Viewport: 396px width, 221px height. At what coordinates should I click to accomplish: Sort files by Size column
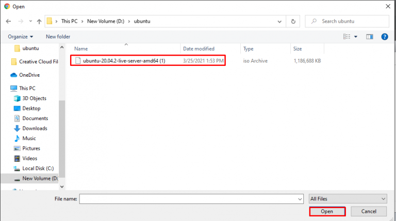tap(298, 49)
